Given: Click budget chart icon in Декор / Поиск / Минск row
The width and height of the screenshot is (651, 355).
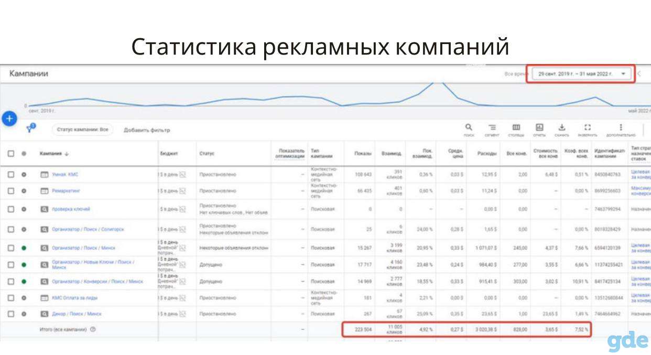Looking at the screenshot, I should [183, 314].
